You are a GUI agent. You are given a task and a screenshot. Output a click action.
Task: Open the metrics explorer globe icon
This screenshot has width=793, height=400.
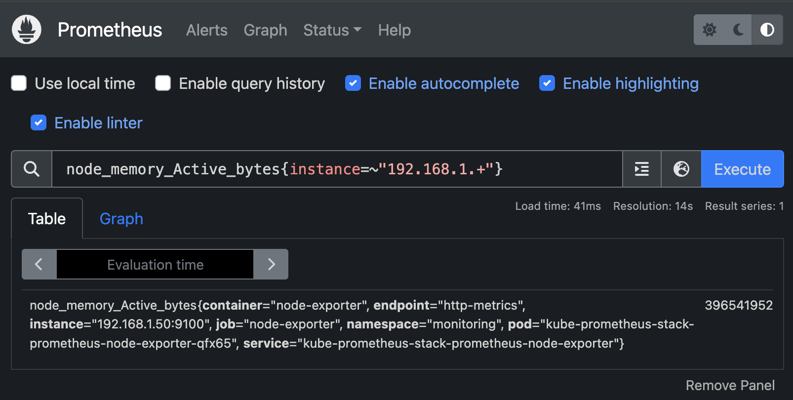pyautogui.click(x=681, y=169)
